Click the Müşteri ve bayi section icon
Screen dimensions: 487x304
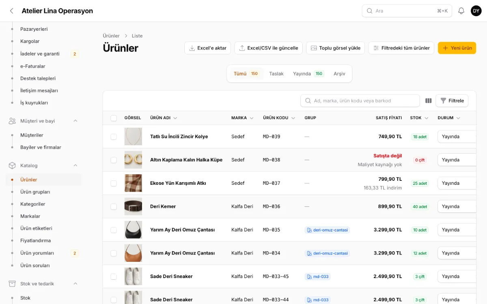click(x=12, y=121)
